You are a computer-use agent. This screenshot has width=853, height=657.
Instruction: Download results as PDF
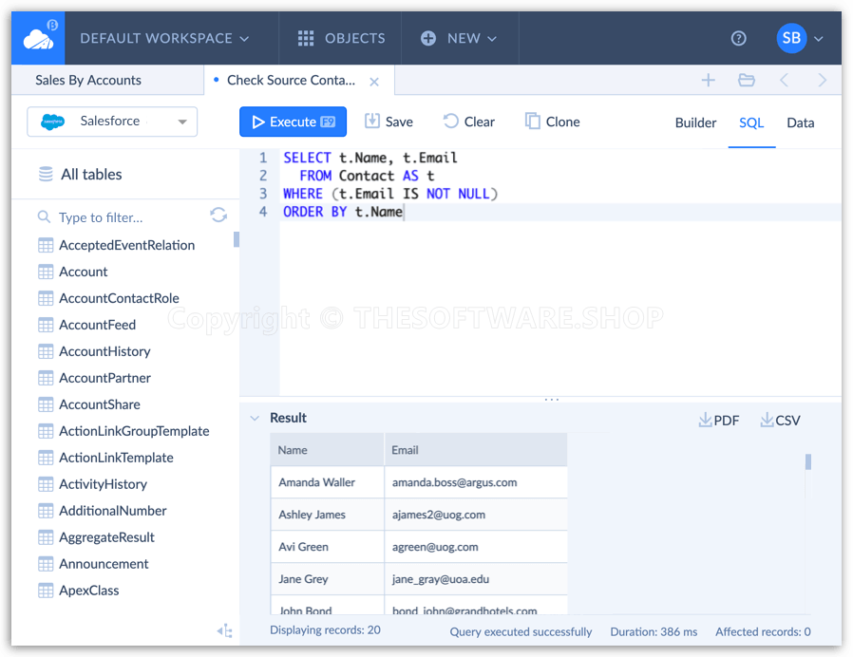click(x=718, y=419)
